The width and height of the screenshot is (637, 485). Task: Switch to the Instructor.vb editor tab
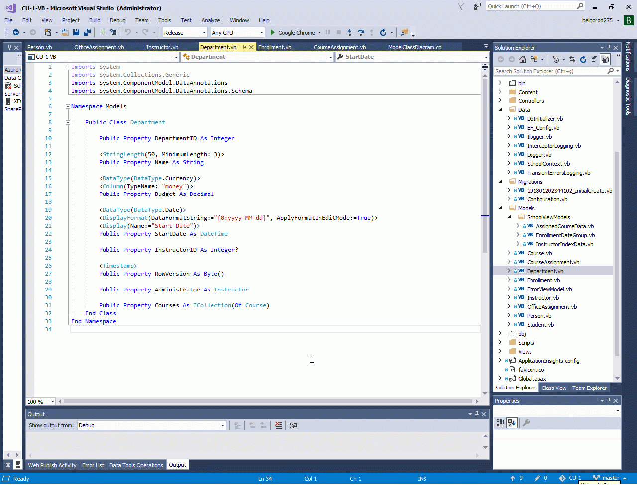162,47
